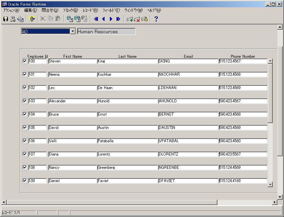Click the Execute Query icon
Viewport: 284px width, 217px height.
tap(77, 19)
